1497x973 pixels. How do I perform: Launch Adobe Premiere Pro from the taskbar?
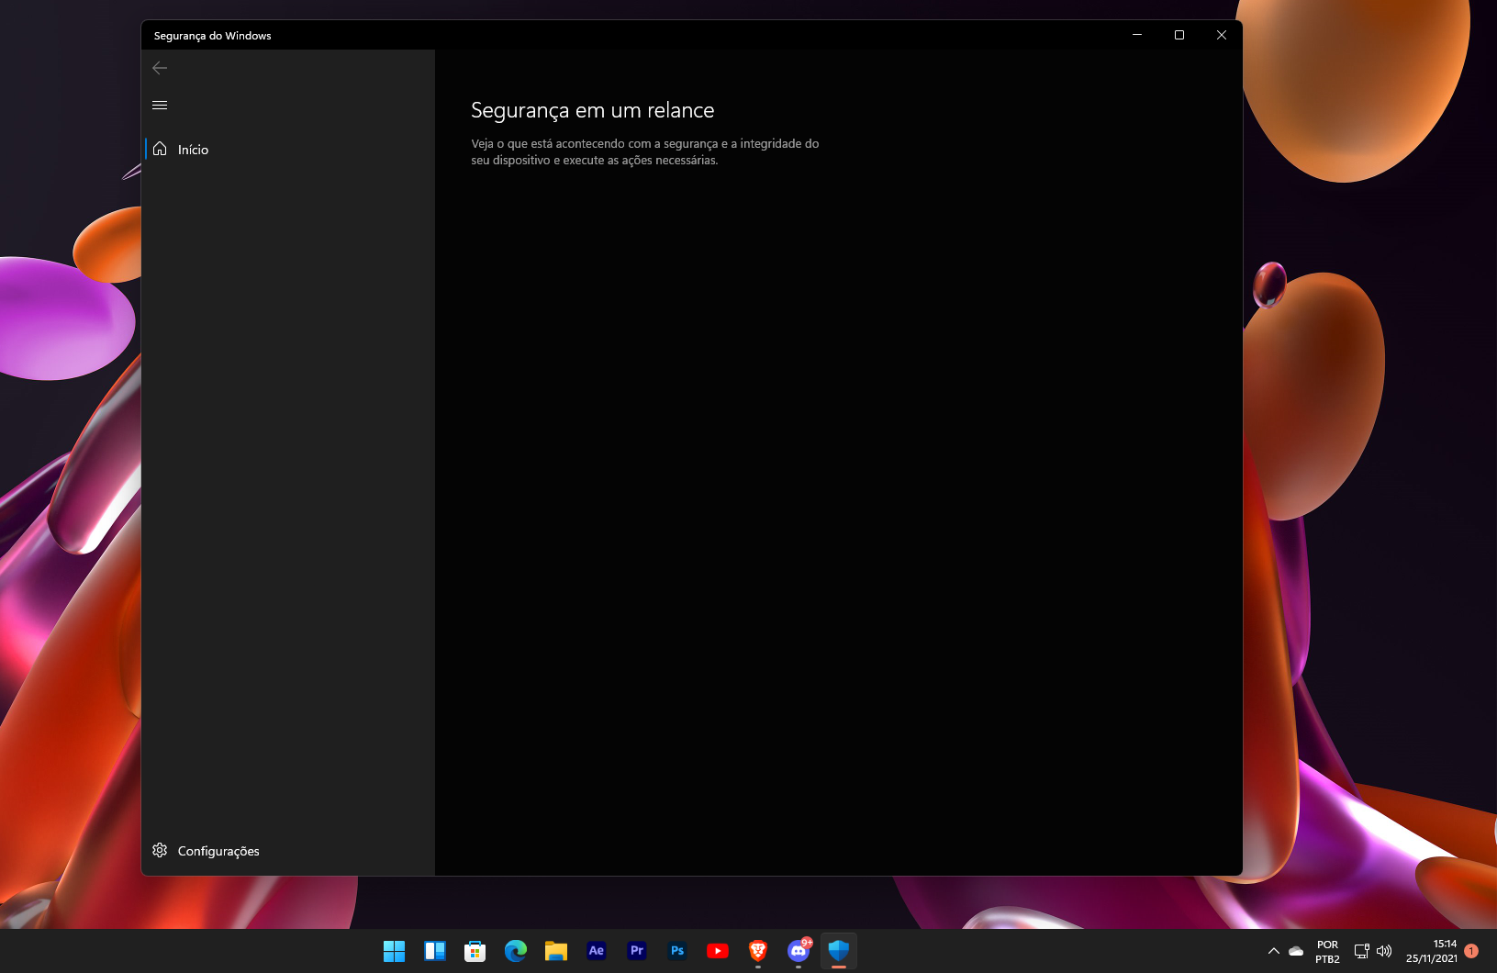point(637,951)
